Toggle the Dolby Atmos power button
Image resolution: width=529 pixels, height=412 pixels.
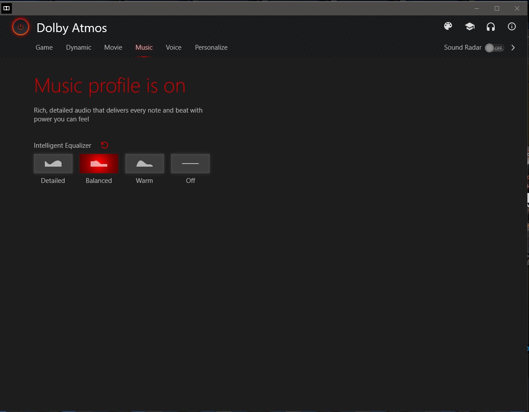20,27
